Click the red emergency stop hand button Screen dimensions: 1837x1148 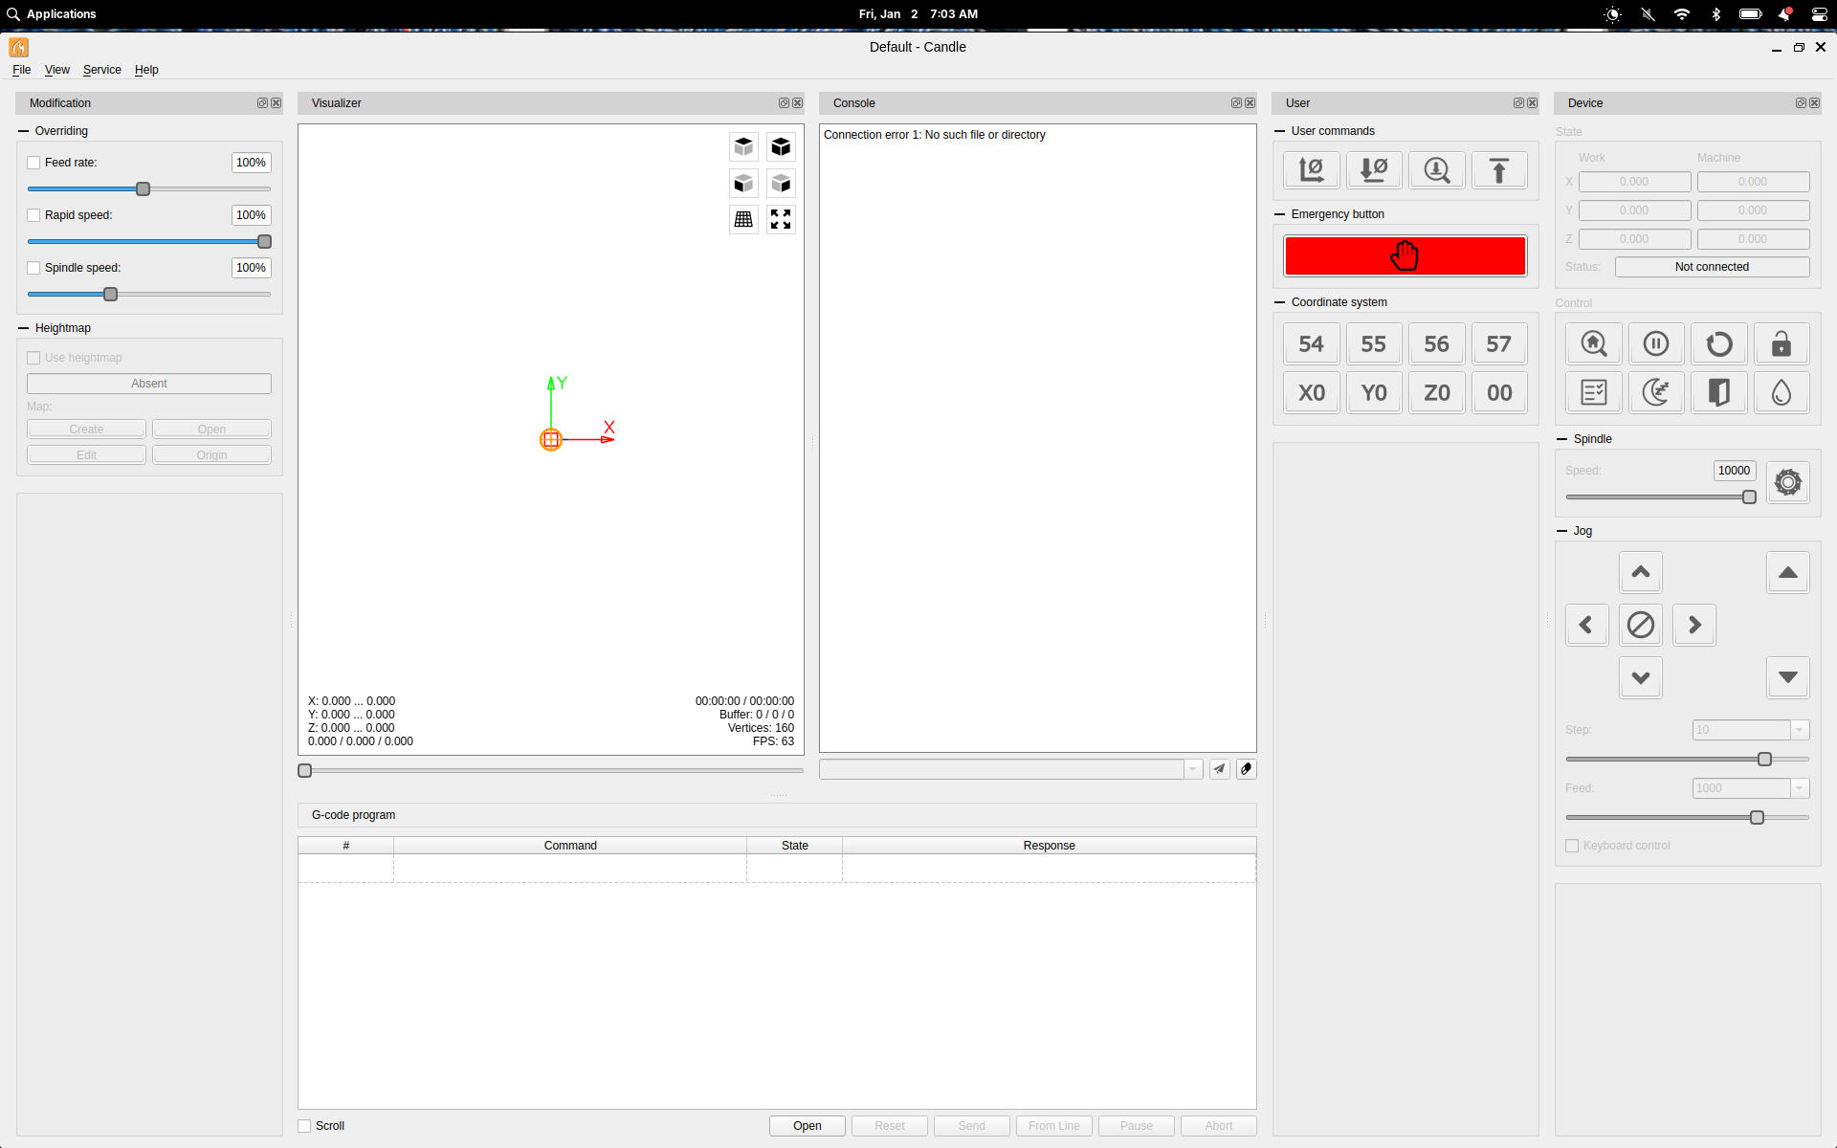pos(1405,256)
